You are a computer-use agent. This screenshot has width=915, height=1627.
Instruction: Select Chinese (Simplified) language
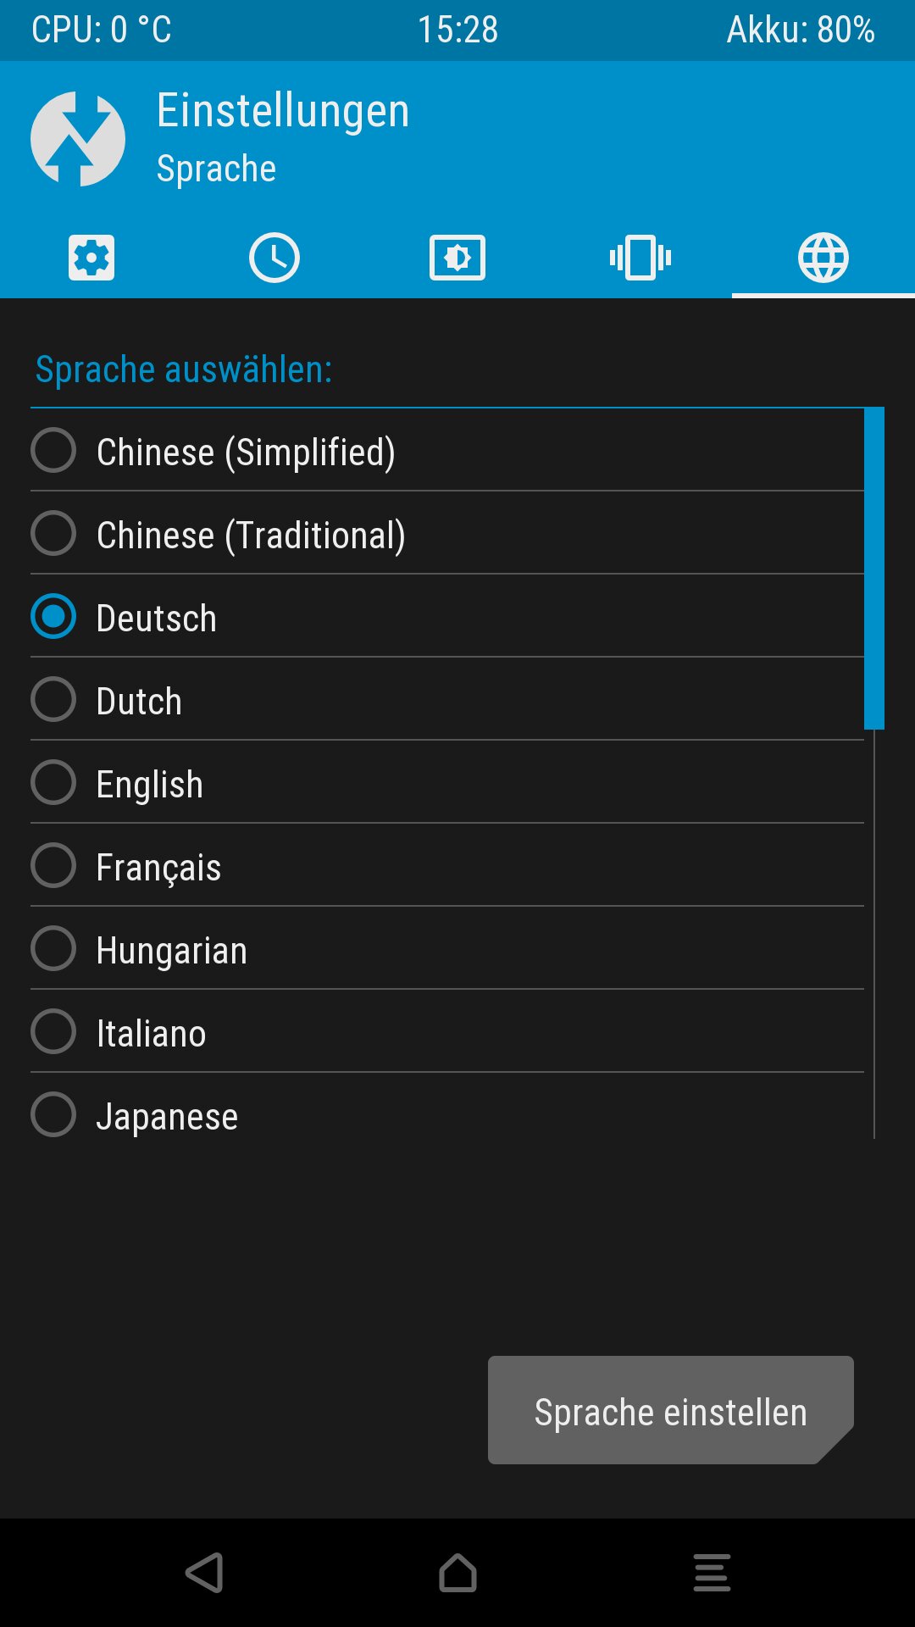(x=53, y=450)
